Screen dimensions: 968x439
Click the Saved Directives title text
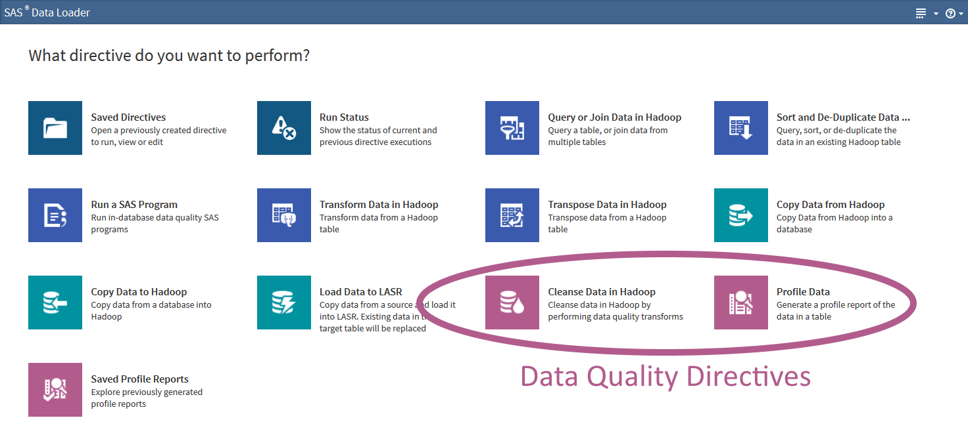128,117
